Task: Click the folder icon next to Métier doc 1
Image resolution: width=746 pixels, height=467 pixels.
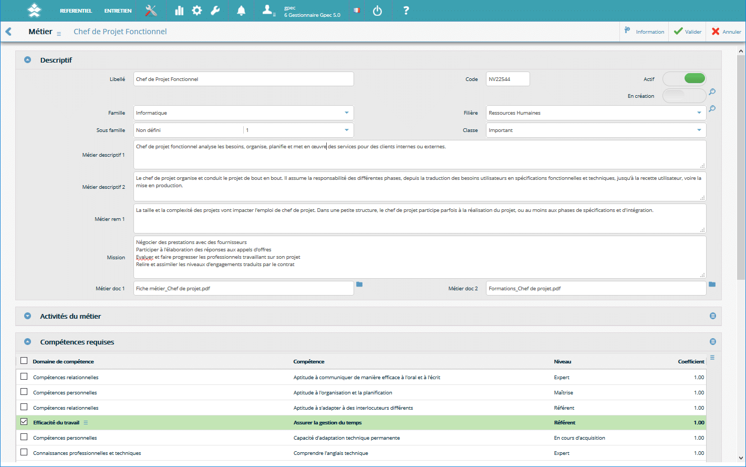Action: point(359,284)
